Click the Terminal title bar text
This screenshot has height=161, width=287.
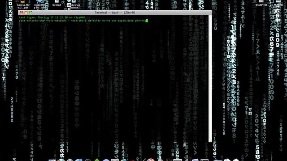tap(115, 13)
